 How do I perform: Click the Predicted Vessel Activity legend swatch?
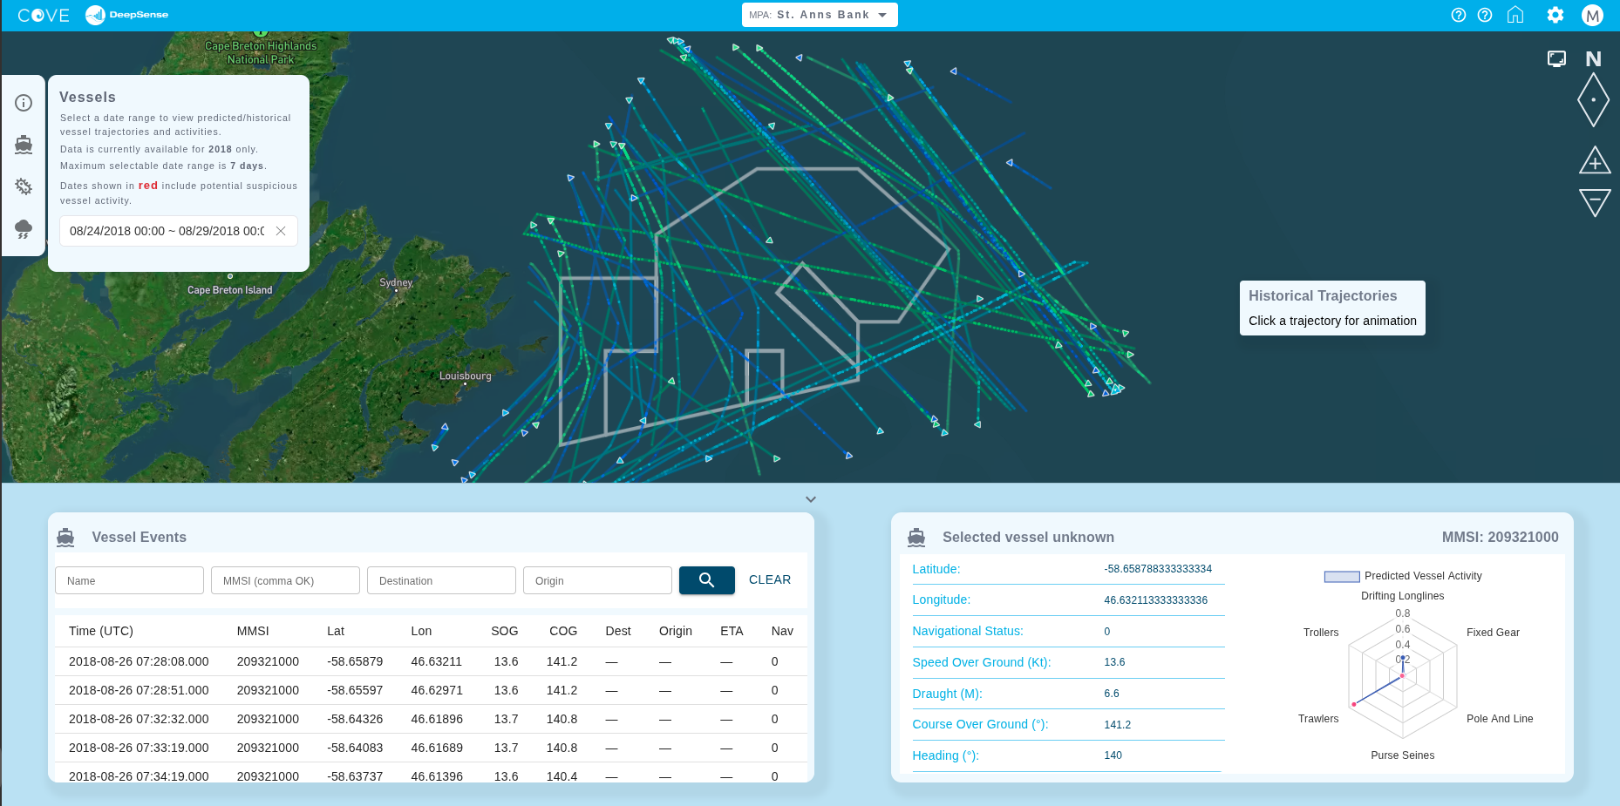pyautogui.click(x=1342, y=576)
